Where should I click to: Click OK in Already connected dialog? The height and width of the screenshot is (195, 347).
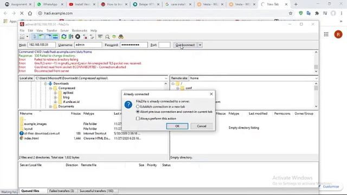click(177, 126)
